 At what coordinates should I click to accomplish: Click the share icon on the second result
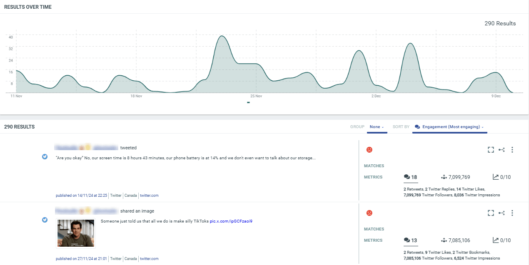tap(502, 213)
